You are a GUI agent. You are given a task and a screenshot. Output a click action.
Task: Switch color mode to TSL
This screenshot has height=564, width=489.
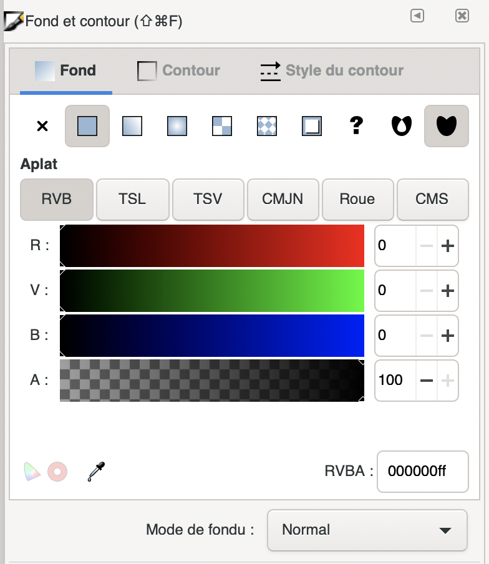point(132,200)
